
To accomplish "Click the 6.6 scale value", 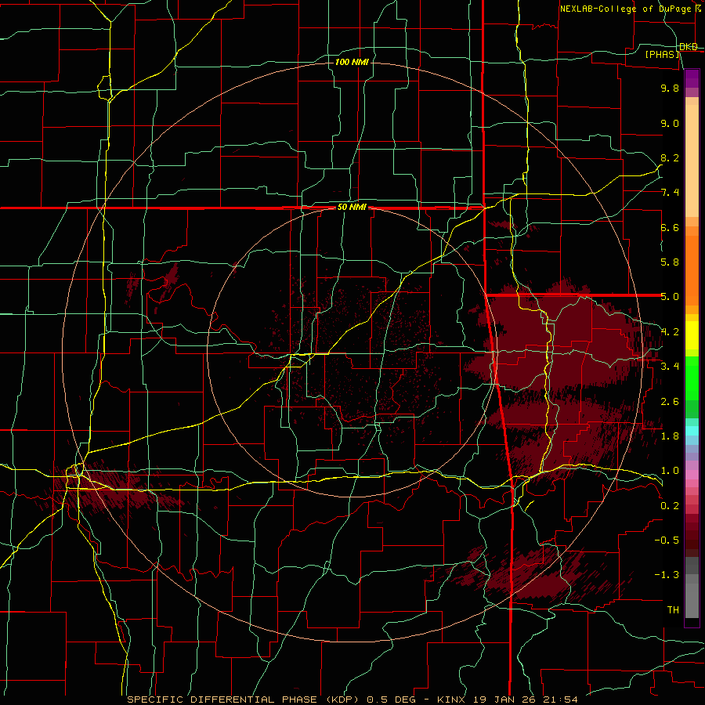I will coord(670,227).
